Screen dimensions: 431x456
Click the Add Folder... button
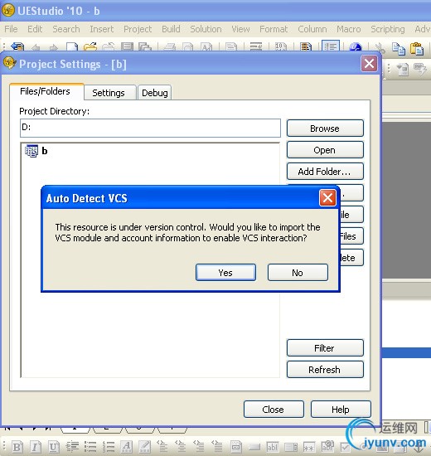[x=325, y=172]
